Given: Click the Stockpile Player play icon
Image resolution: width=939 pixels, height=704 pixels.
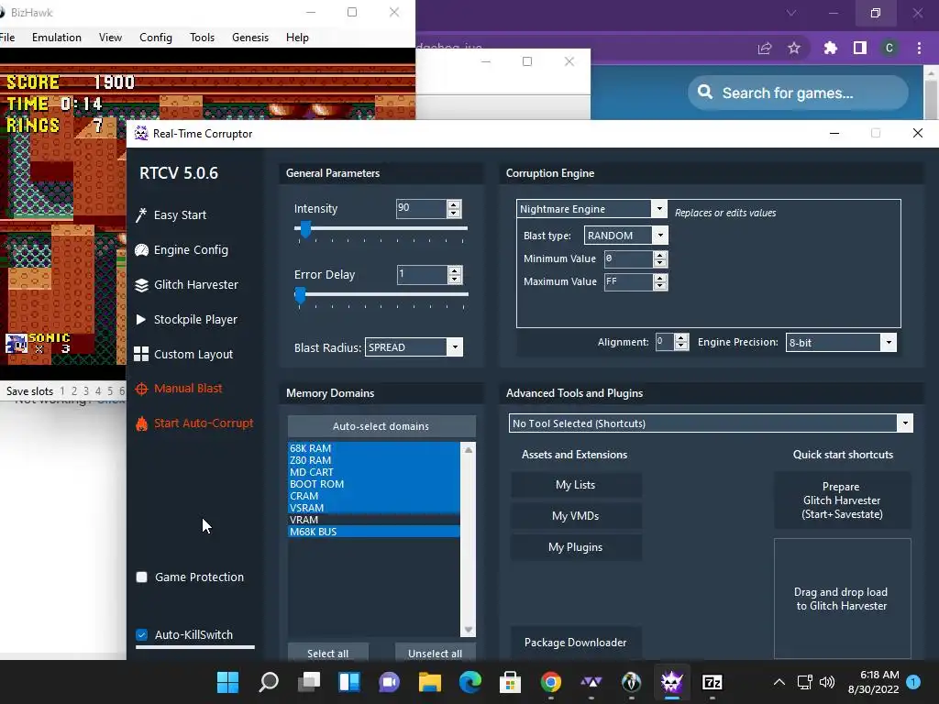Looking at the screenshot, I should (141, 319).
